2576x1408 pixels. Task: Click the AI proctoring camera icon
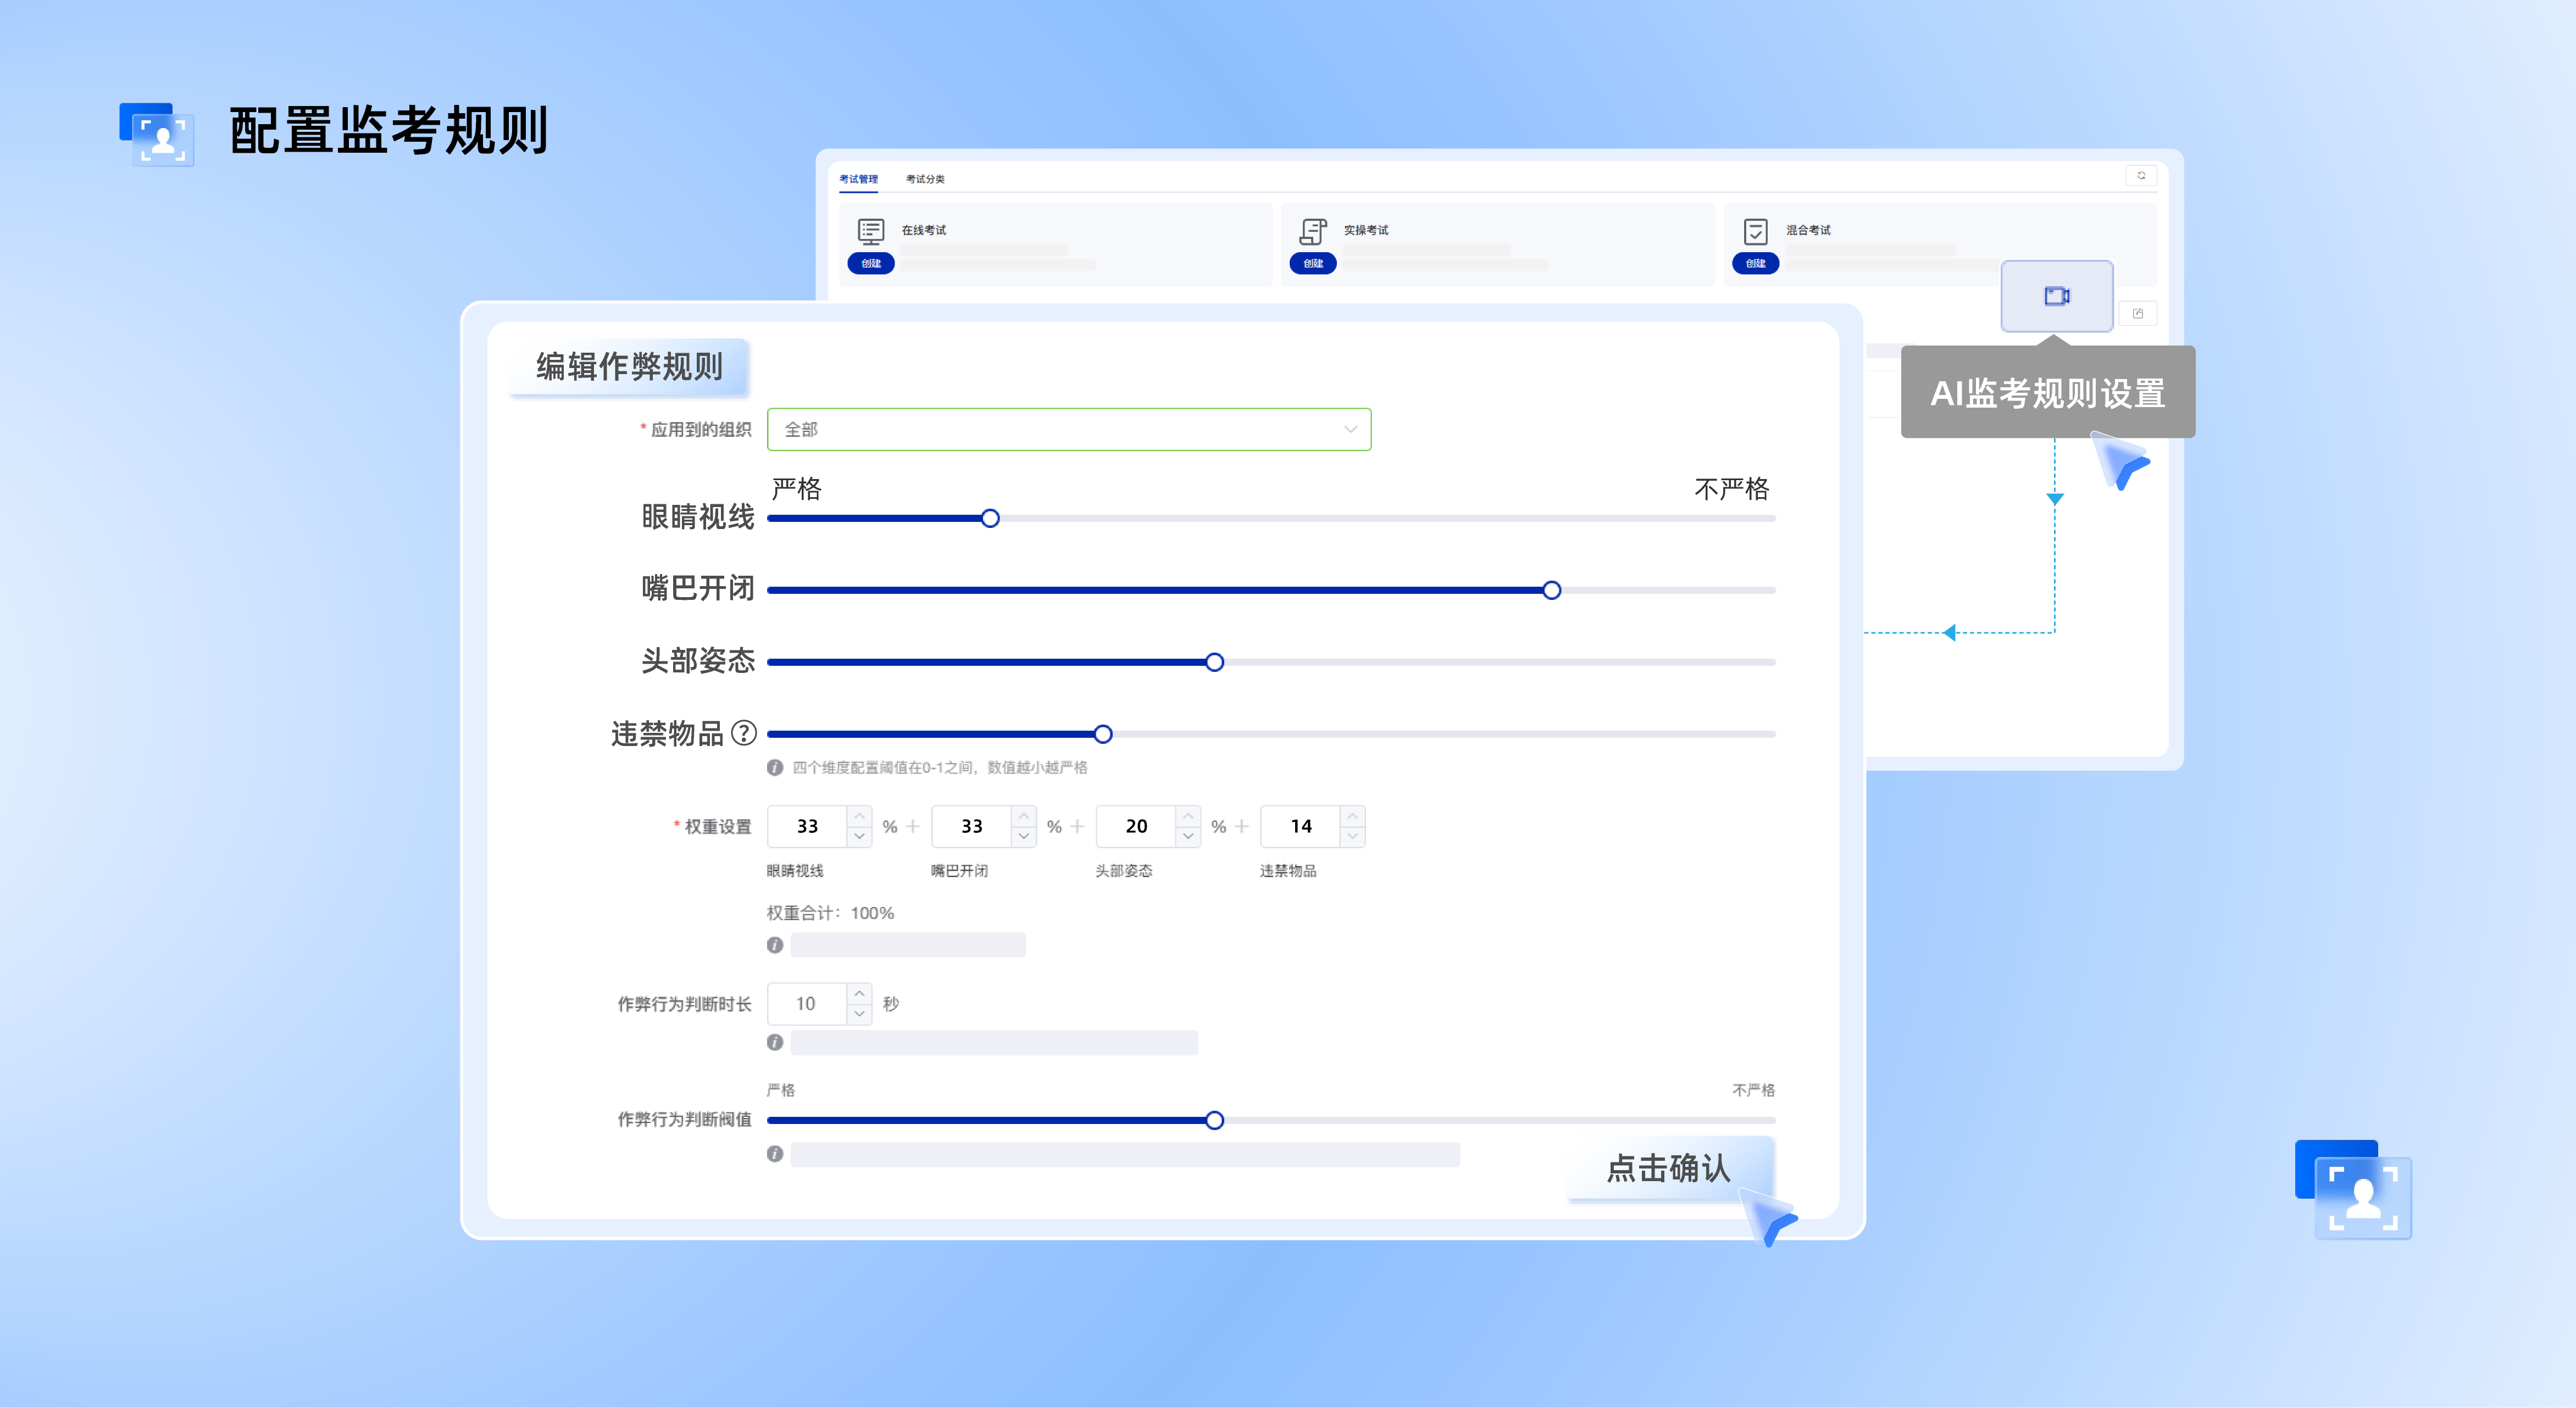(2056, 296)
